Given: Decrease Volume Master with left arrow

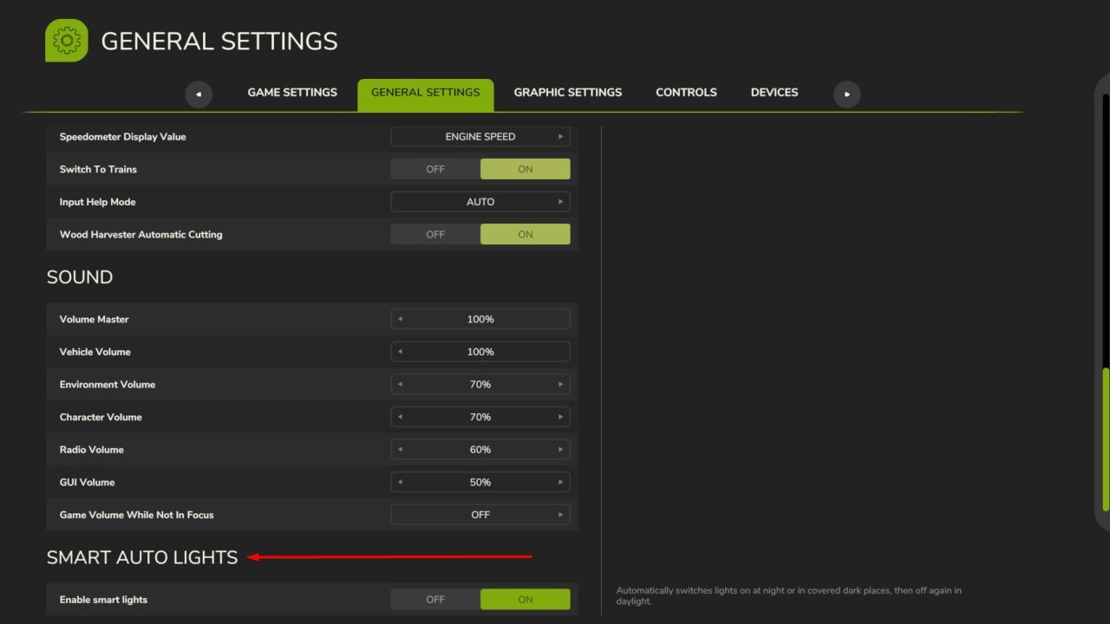Looking at the screenshot, I should [x=400, y=319].
